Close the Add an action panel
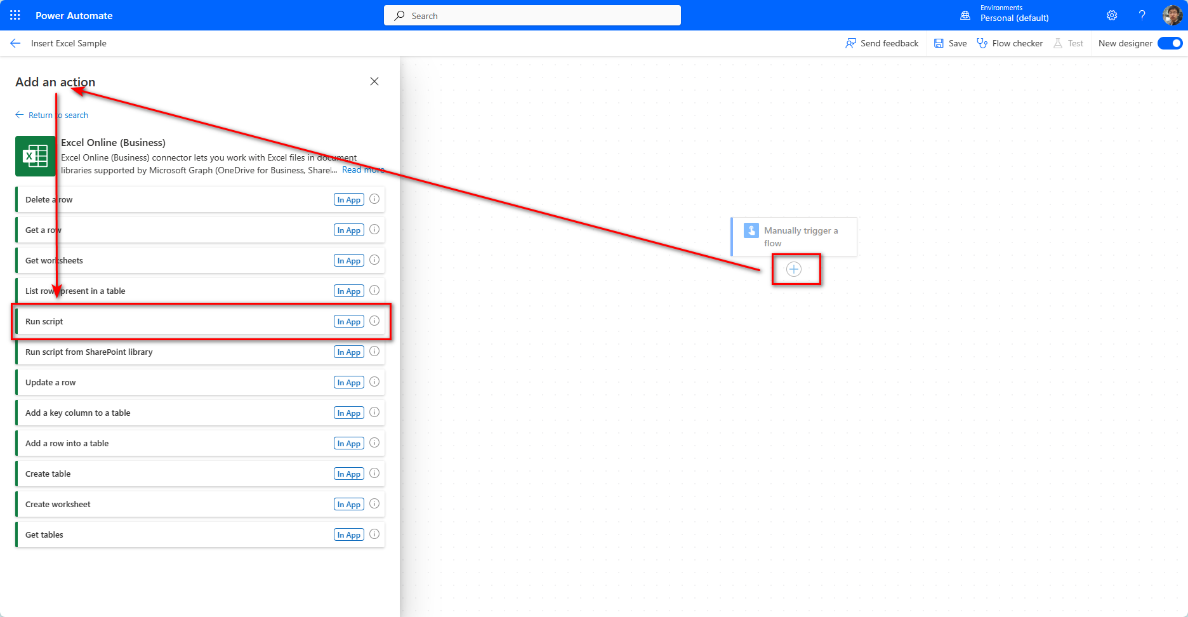1188x617 pixels. click(374, 81)
